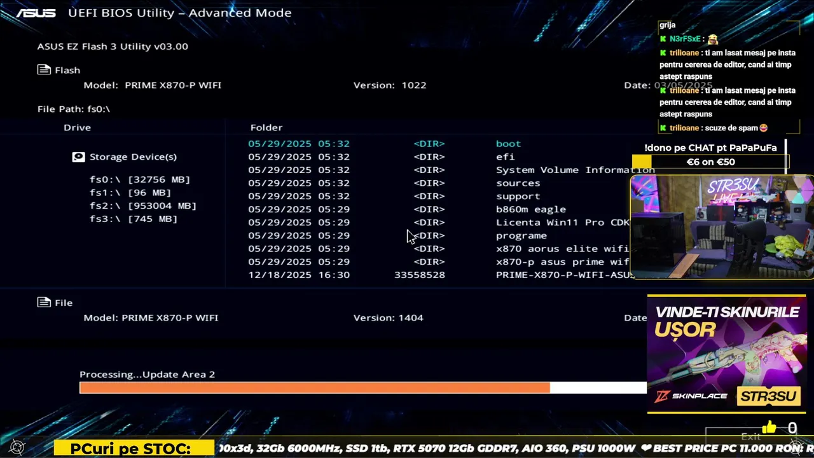This screenshot has height=458, width=814.
Task: Click the N3rFSxE chat username
Action: pos(685,39)
